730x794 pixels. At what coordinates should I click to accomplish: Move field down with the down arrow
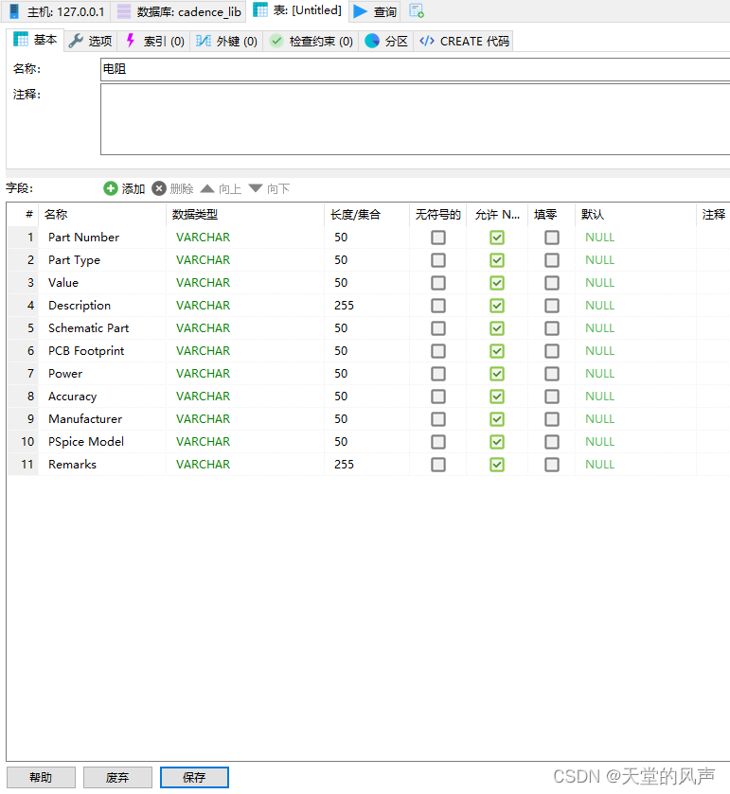(x=256, y=188)
